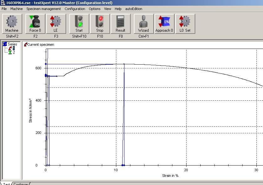Click the testXpert application title bar icon
The height and width of the screenshot is (185, 263).
[3, 3]
